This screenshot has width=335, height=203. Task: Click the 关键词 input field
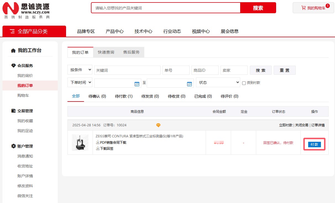(x=127, y=70)
